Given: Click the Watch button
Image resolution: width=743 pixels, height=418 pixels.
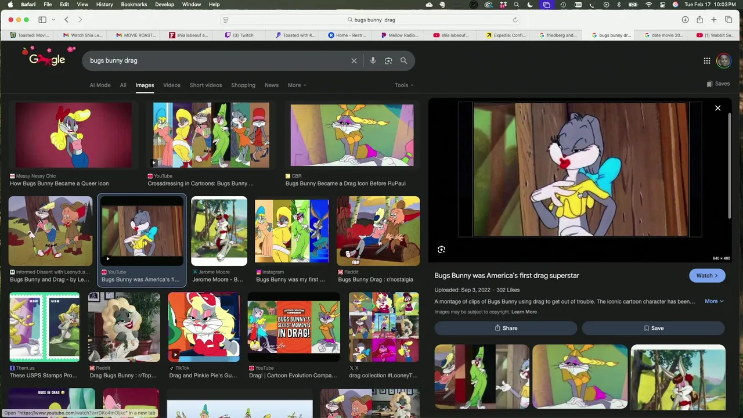Looking at the screenshot, I should tap(707, 276).
